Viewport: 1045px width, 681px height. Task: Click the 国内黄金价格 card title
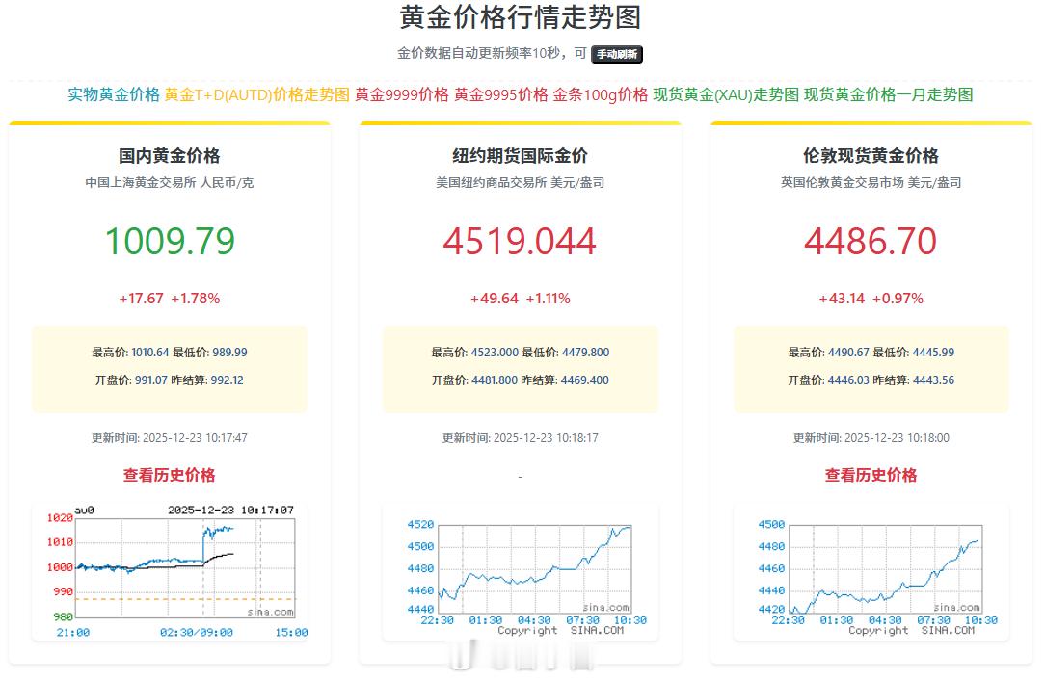tap(169, 156)
